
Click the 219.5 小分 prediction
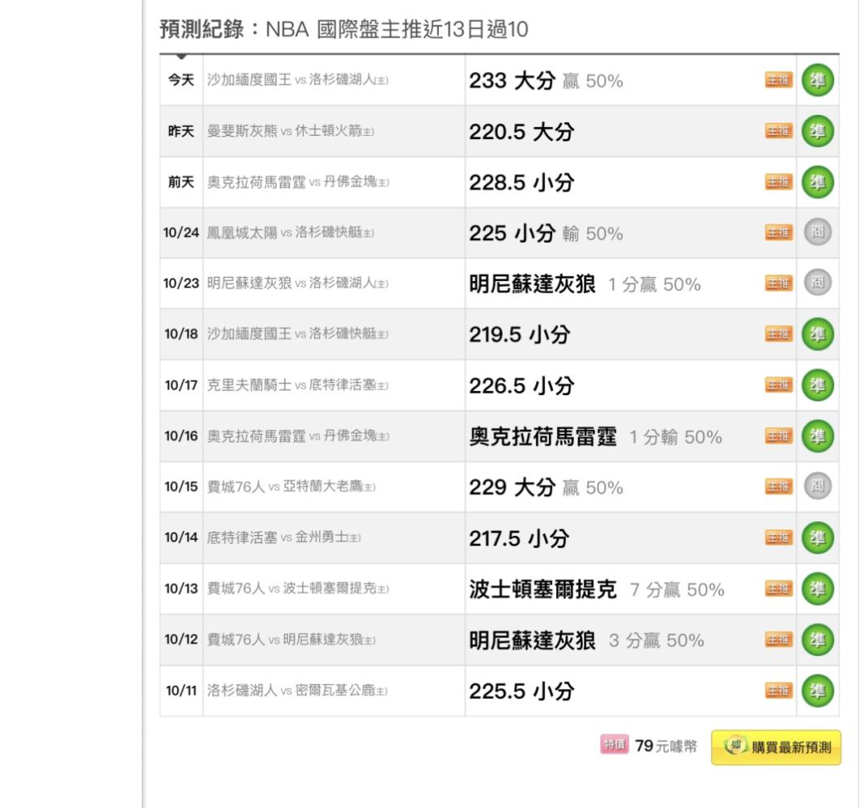coord(520,335)
